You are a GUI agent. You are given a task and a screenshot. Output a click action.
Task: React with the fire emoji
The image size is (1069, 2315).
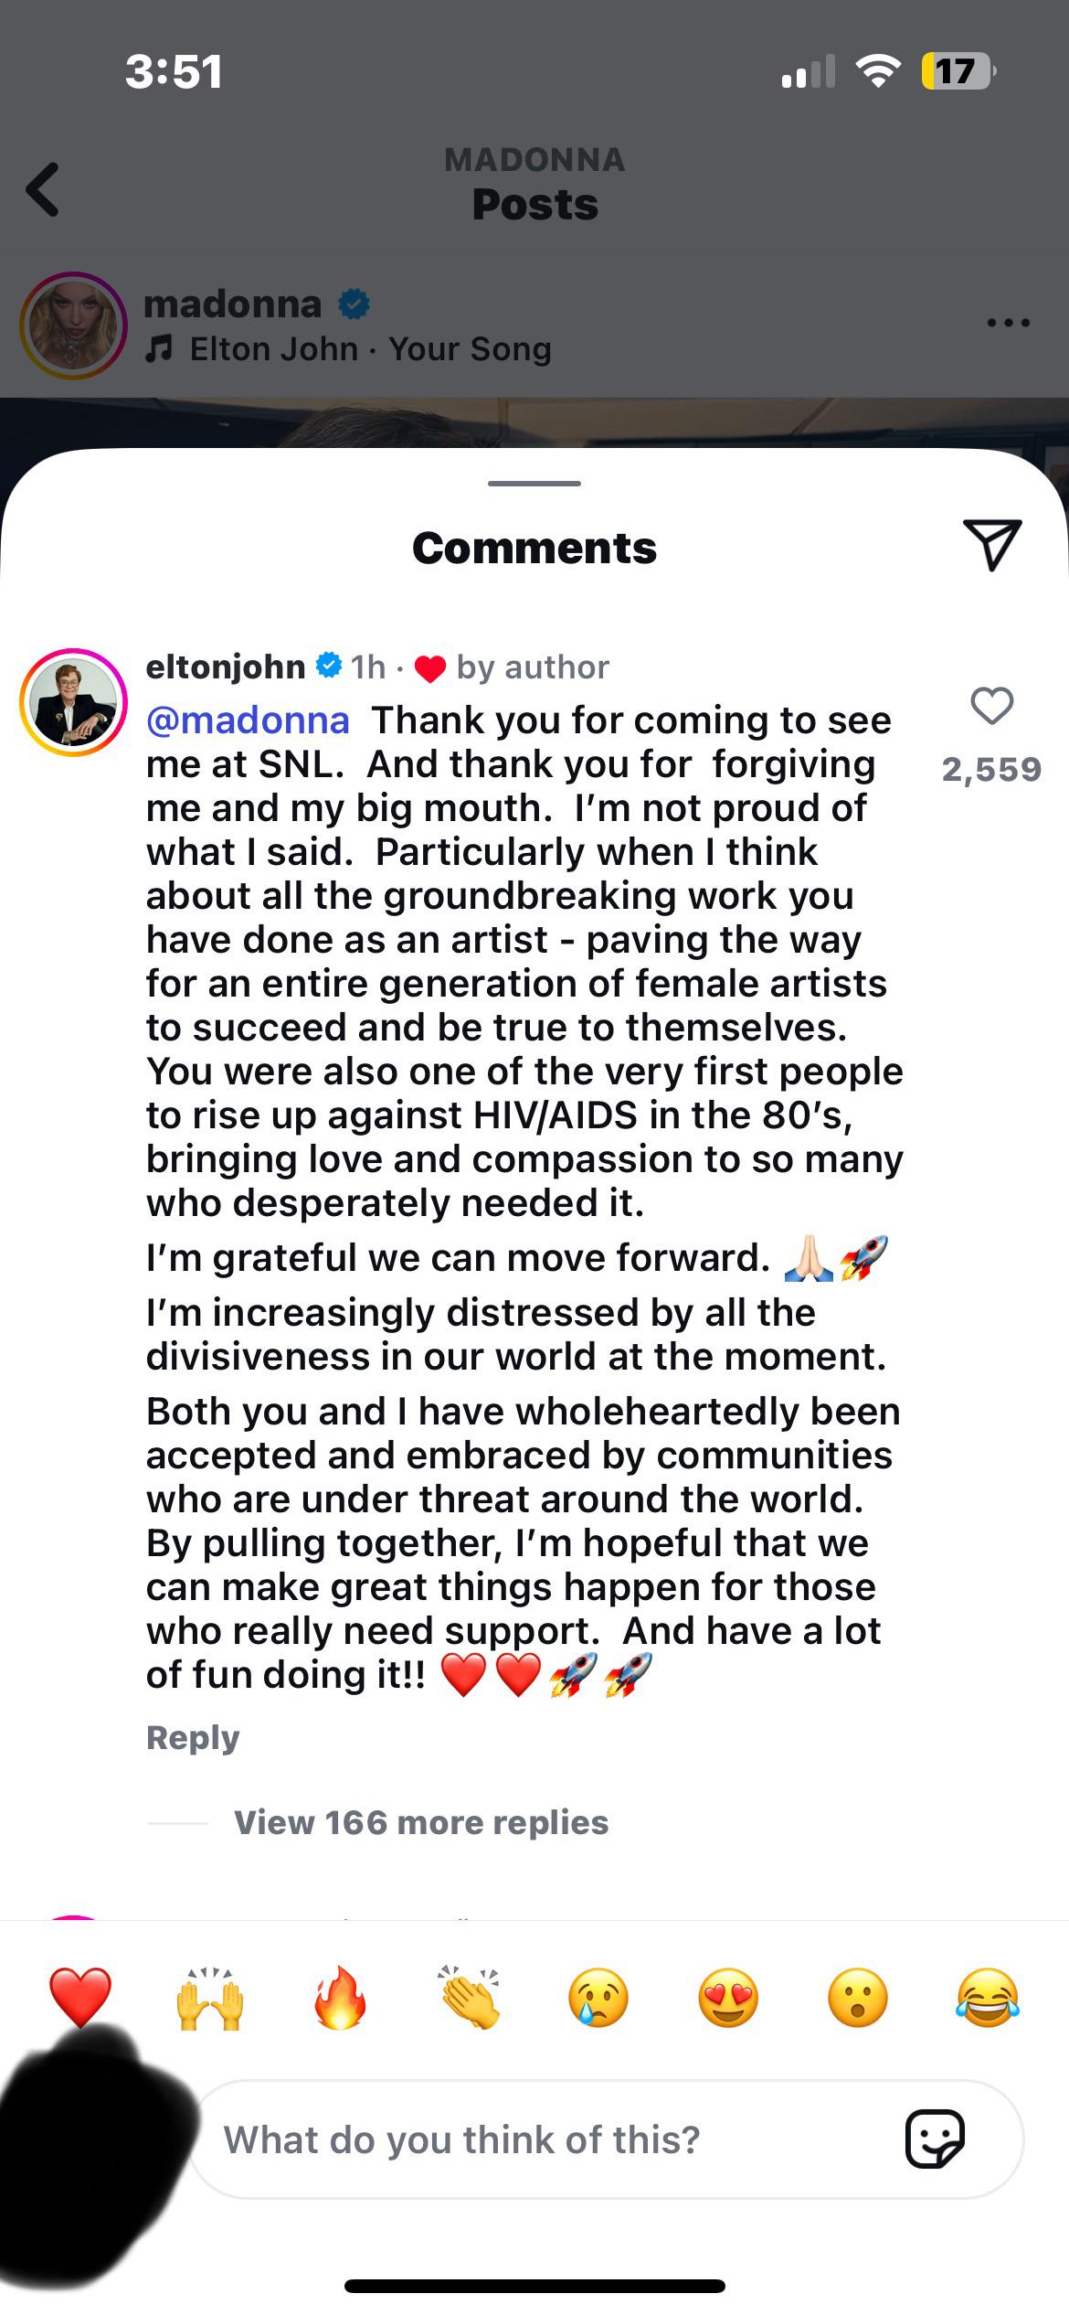(340, 1998)
